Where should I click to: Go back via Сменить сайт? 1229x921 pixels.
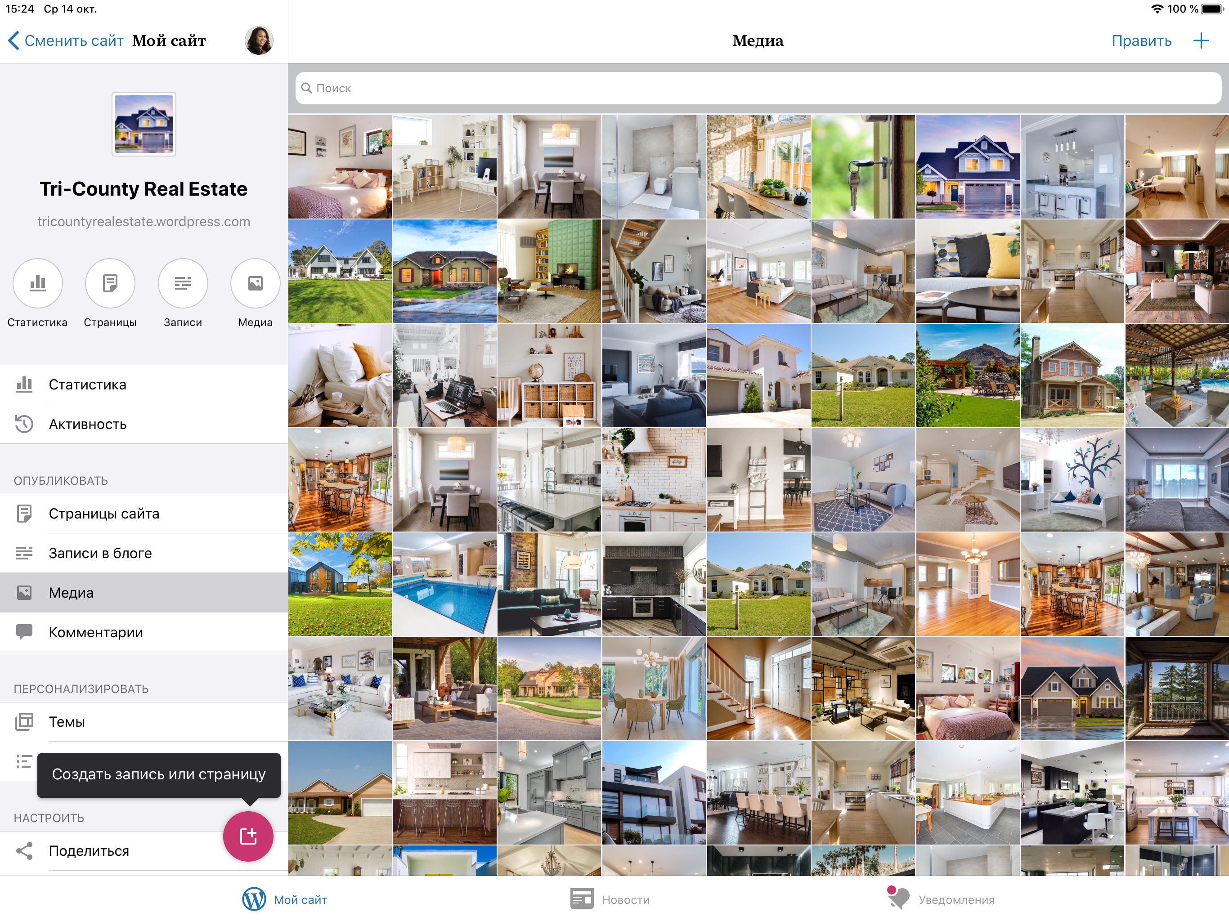pyautogui.click(x=66, y=40)
